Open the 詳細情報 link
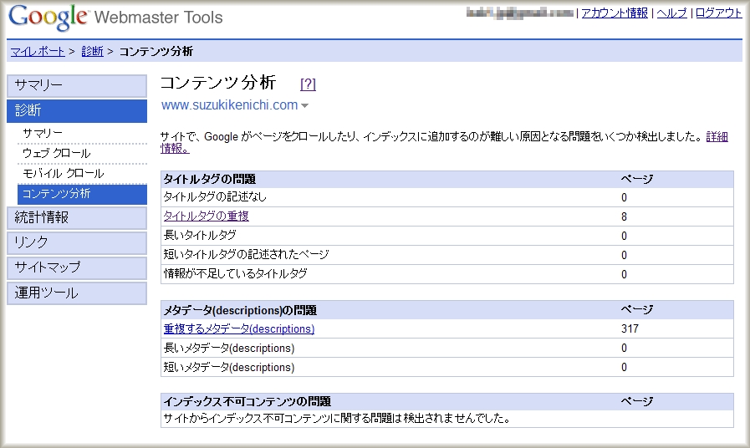 [717, 137]
